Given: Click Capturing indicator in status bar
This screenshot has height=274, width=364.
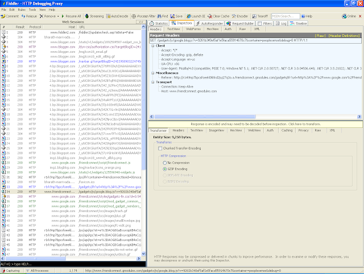Looking at the screenshot, I should point(10,271).
